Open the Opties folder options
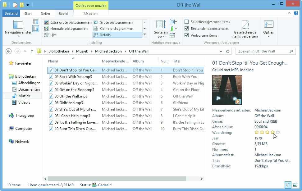 (268, 29)
